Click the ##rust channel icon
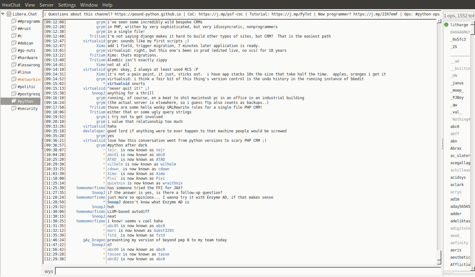Screen dimensions: 475x277 14,28
